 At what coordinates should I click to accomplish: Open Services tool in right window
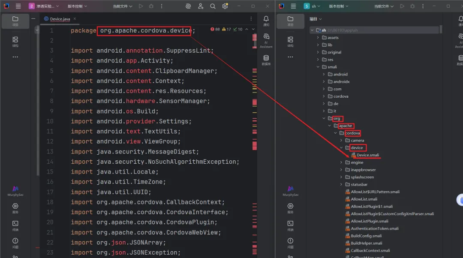(x=291, y=208)
